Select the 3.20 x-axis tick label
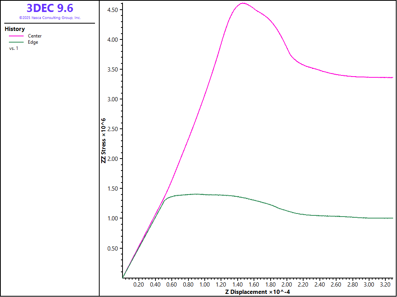 tap(385, 285)
